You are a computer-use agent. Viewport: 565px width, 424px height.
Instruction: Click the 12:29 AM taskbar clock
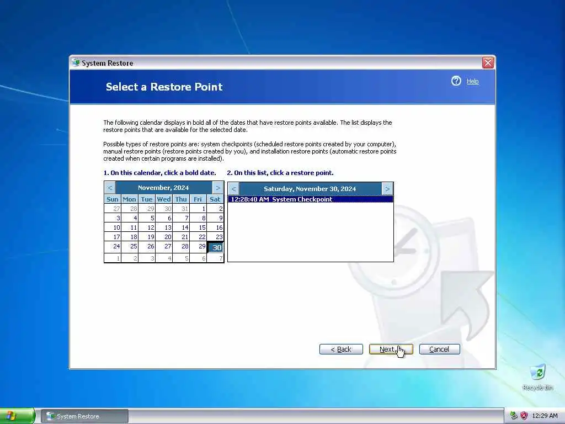[545, 416]
